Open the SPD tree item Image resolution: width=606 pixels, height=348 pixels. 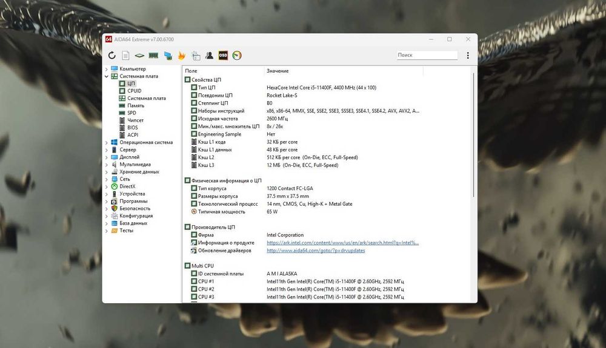[x=132, y=113]
